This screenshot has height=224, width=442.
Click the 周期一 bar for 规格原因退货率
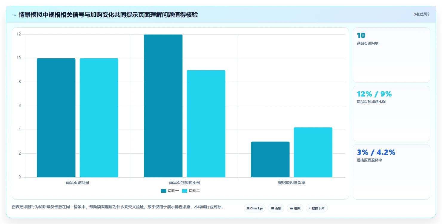coord(270,159)
